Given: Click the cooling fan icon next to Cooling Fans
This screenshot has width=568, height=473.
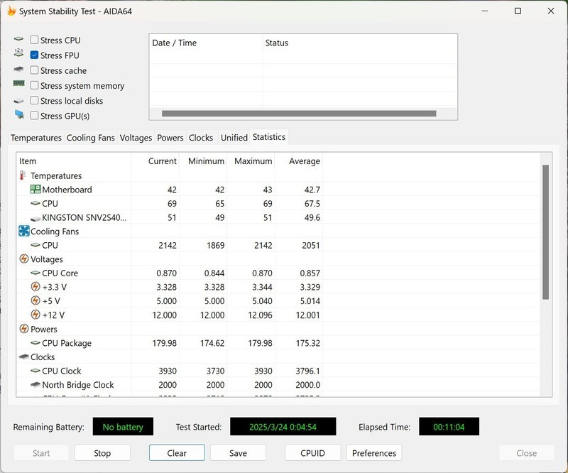Looking at the screenshot, I should click(22, 231).
